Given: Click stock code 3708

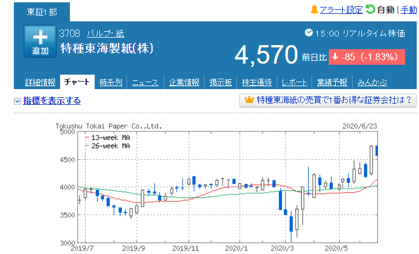Looking at the screenshot, I should [x=69, y=34].
